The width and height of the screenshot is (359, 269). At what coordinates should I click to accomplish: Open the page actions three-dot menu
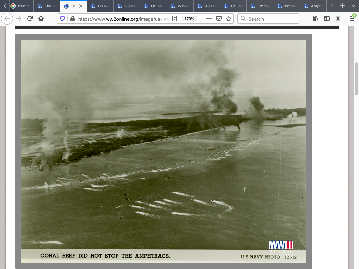point(209,19)
